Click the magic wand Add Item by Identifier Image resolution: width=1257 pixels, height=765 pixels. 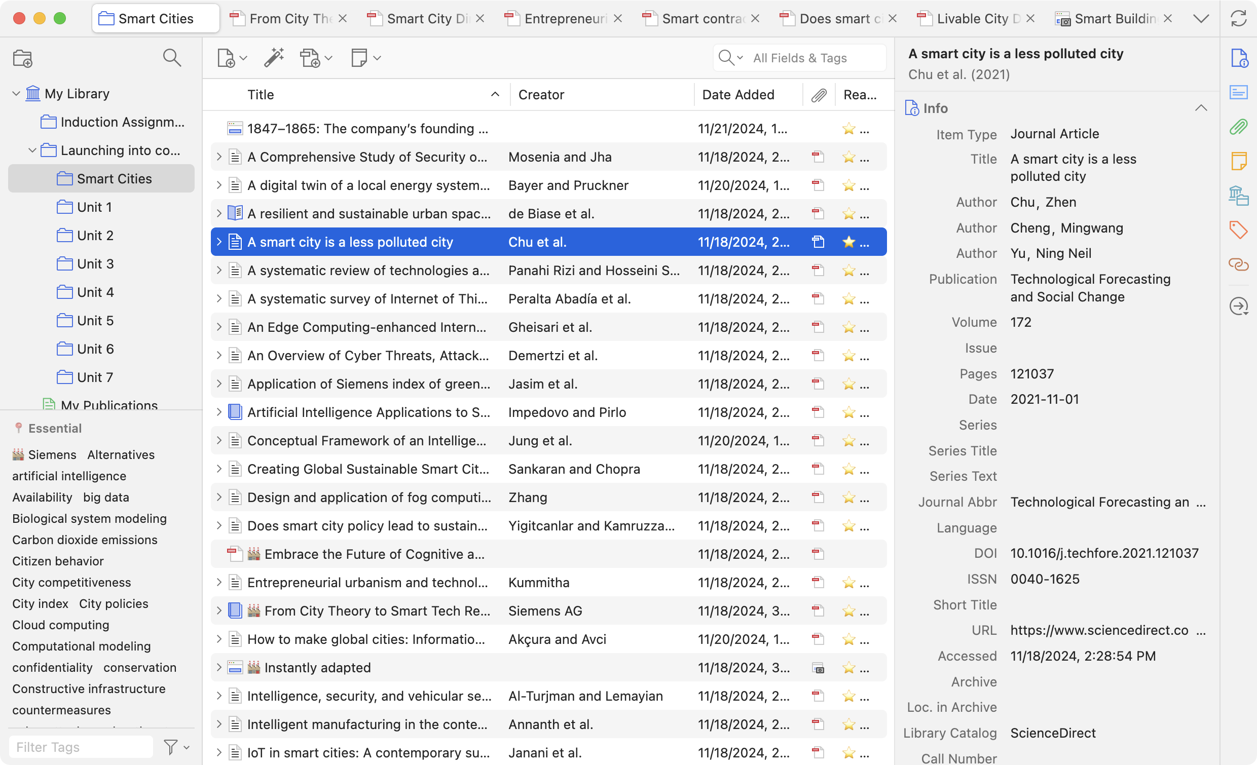(274, 58)
